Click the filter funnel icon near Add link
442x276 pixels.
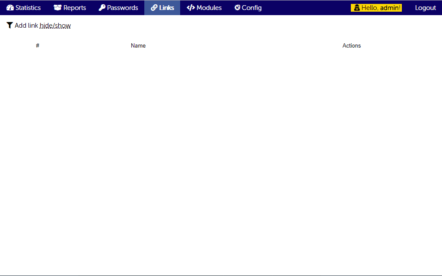pyautogui.click(x=9, y=25)
